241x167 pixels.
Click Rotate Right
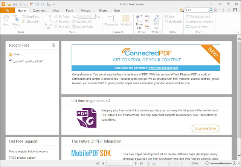(x=83, y=27)
